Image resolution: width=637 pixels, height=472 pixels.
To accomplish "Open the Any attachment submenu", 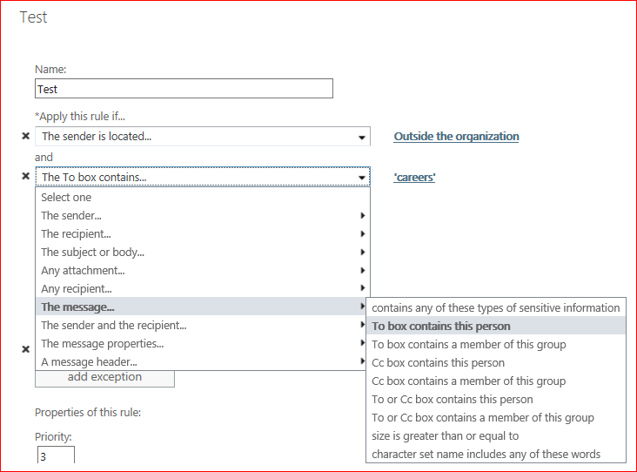I will coord(202,271).
